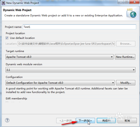The width and height of the screenshot is (140, 127).
Task: Close the New Dynamic Web Project dialog
Action: point(134,2)
